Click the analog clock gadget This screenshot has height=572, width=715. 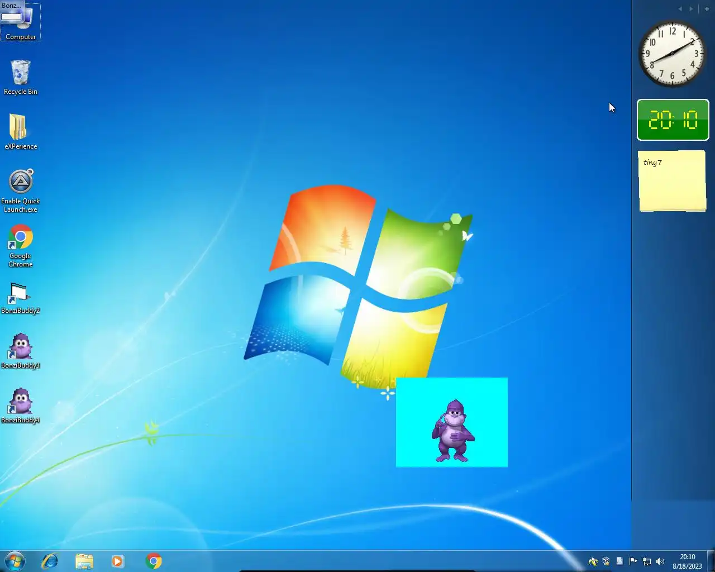click(673, 54)
